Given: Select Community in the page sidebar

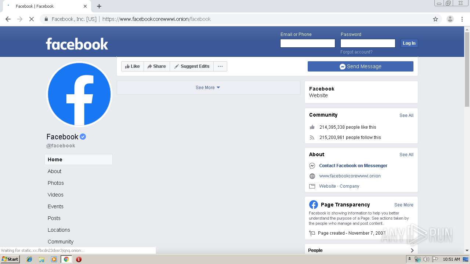Looking at the screenshot, I should [x=61, y=242].
